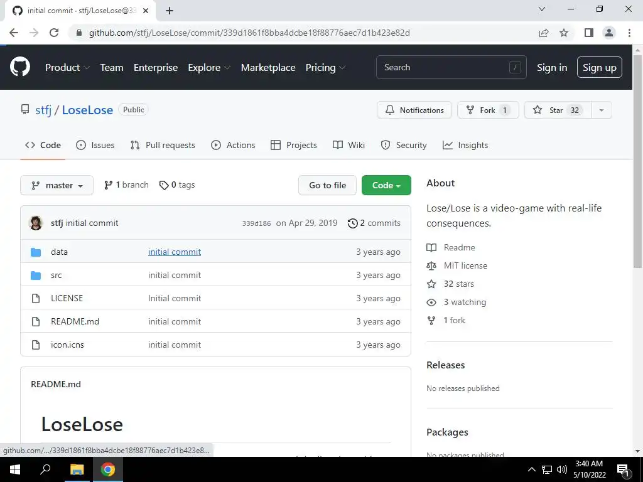The width and height of the screenshot is (643, 482).
Task: Fork the repository
Action: pyautogui.click(x=488, y=110)
